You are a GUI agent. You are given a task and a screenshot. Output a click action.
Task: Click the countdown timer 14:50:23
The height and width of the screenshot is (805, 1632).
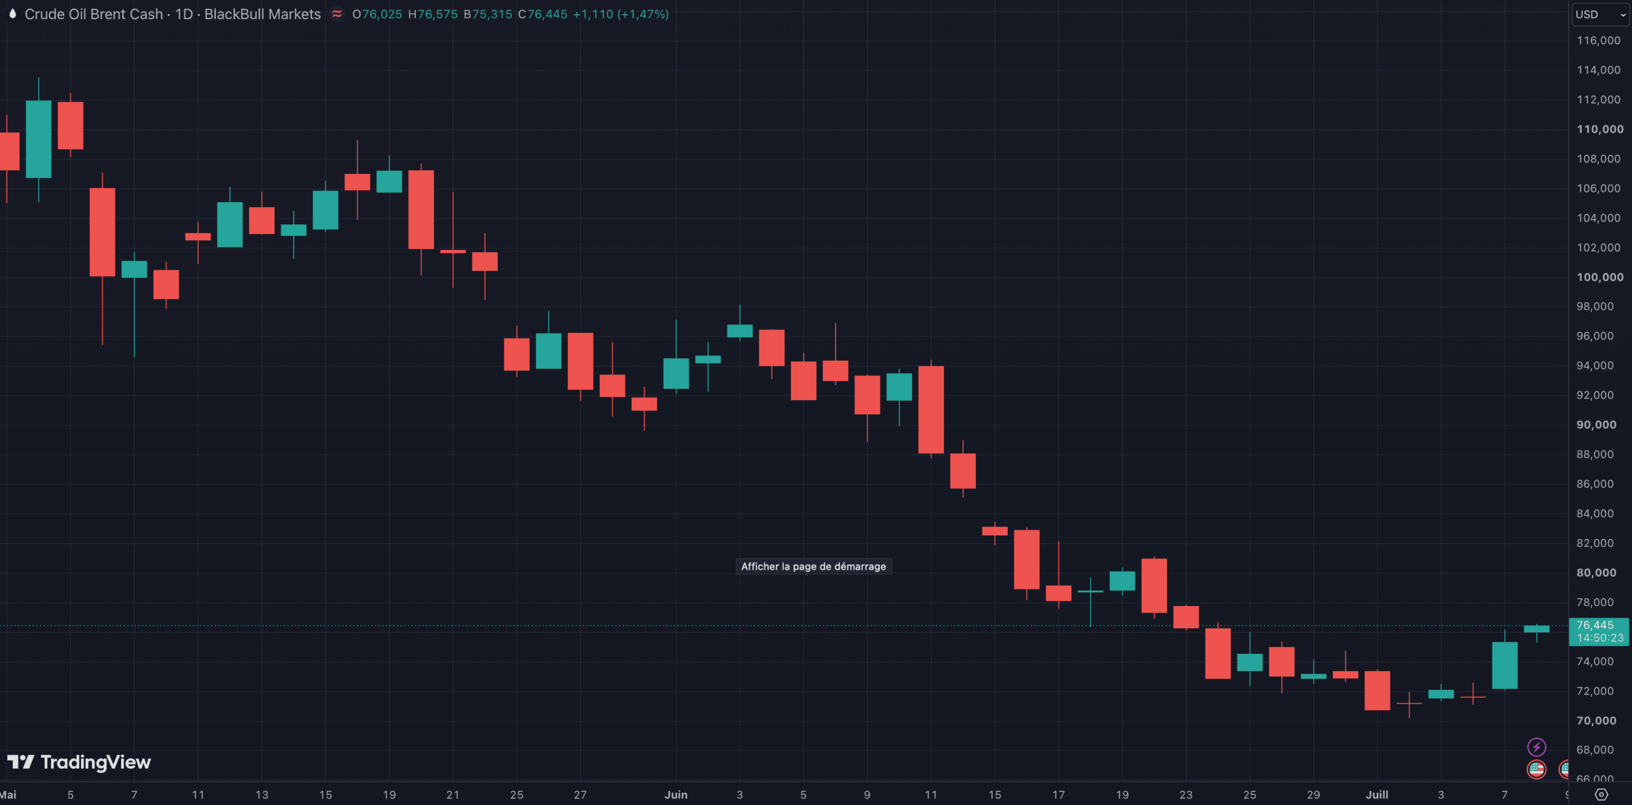1599,637
